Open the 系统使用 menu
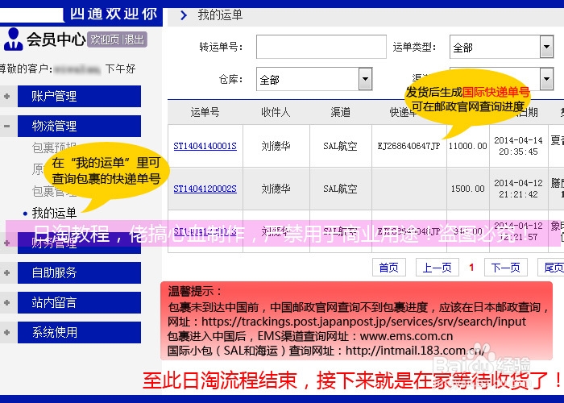This screenshot has width=564, height=403. coord(79,332)
